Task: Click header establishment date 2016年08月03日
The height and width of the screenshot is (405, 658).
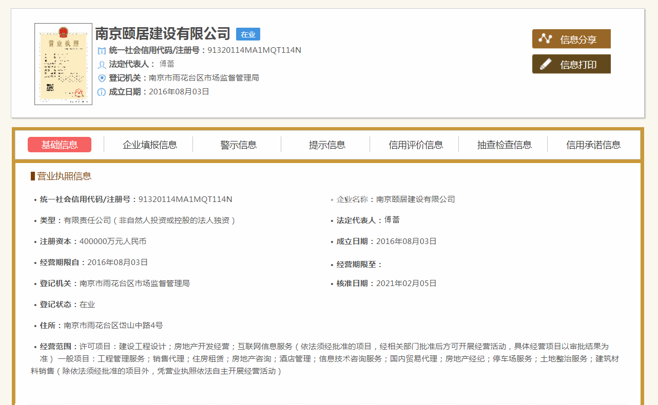Action: (179, 92)
